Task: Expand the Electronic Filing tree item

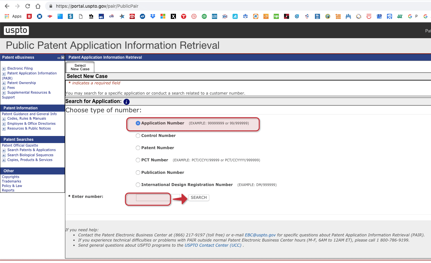Action: click(4, 69)
